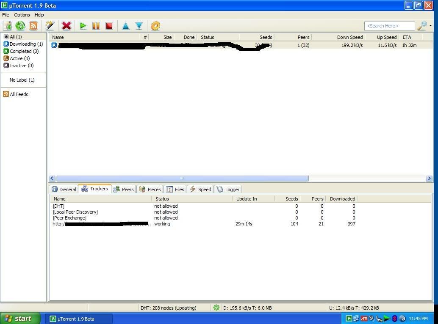Stop the torrent with the red stop icon
Screen dimensions: 438x324
tap(109, 26)
